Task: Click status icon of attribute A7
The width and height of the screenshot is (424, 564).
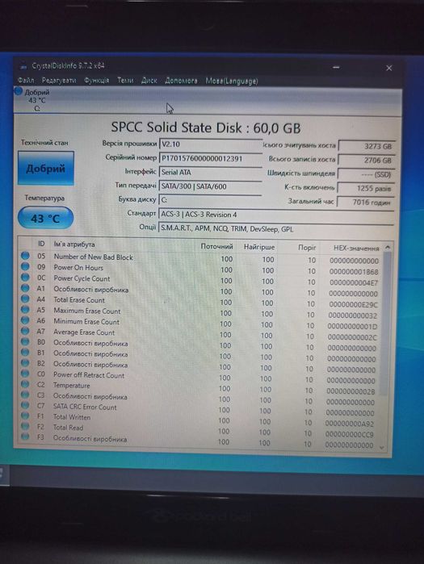Action: click(x=25, y=331)
